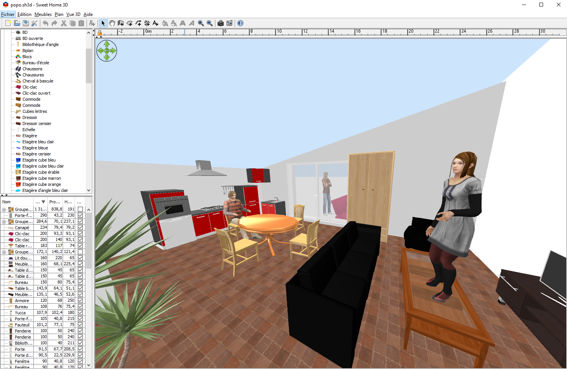Select the Create walls tool

(121, 23)
